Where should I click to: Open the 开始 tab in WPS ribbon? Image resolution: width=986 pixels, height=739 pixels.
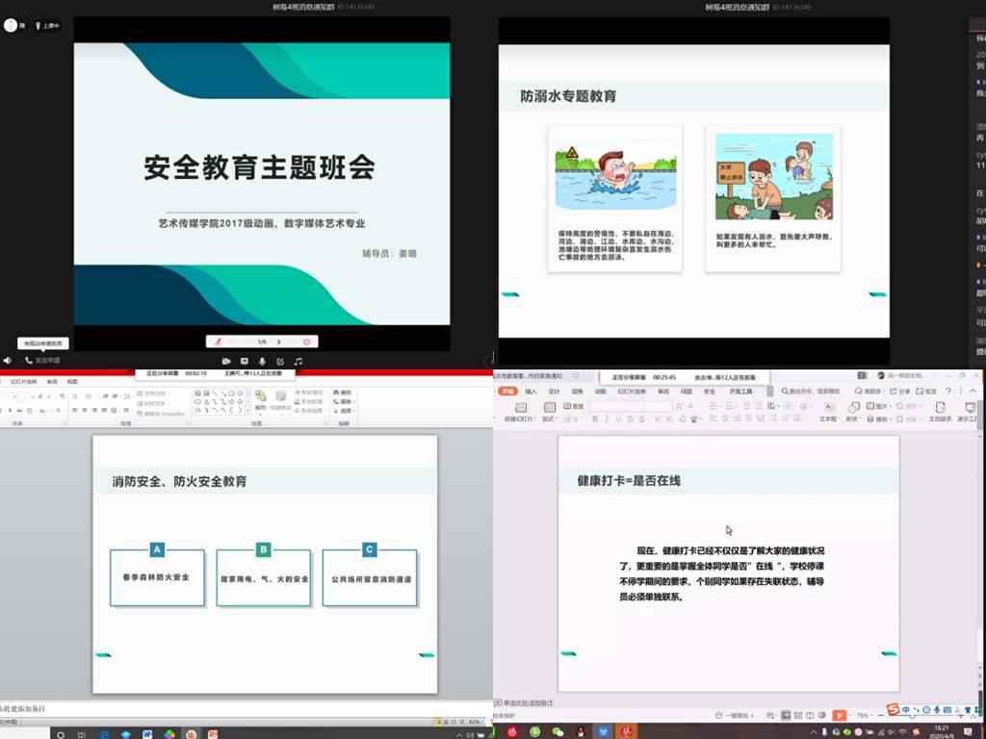pos(507,392)
